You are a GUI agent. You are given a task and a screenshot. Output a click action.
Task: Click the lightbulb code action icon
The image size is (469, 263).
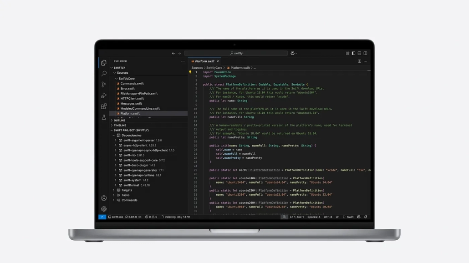tap(190, 72)
